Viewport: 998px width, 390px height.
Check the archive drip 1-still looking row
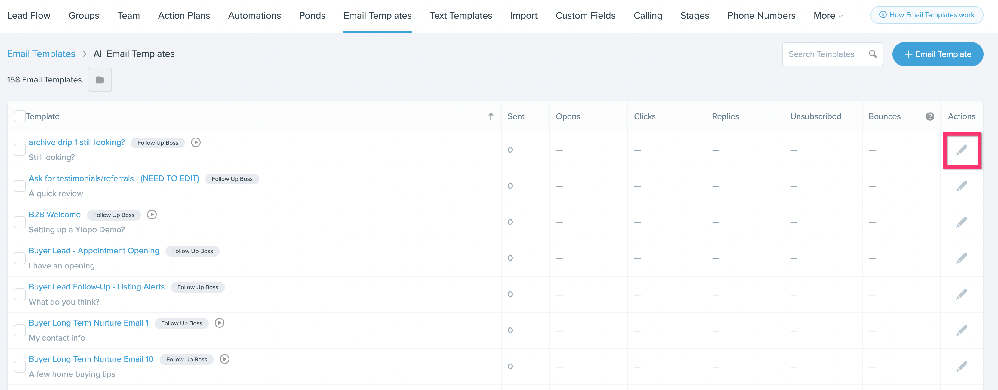pos(19,150)
